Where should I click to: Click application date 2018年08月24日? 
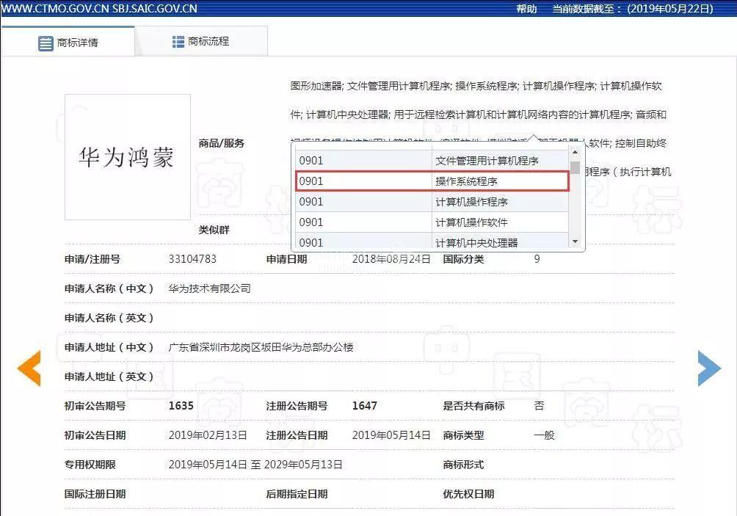tap(391, 259)
